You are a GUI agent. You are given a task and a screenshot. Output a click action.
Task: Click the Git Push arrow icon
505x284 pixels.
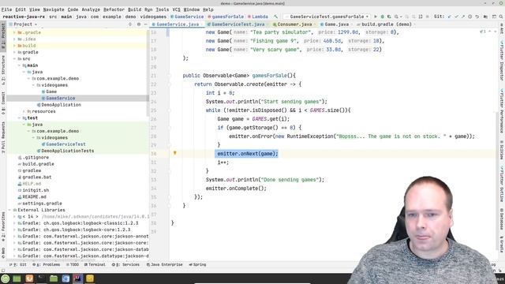pyautogui.click(x=463, y=17)
